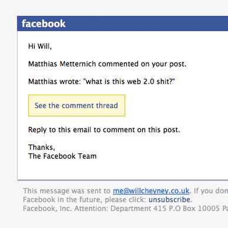The image size is (228, 228).
Task: Click the facebook logo in header
Action: 43,24
